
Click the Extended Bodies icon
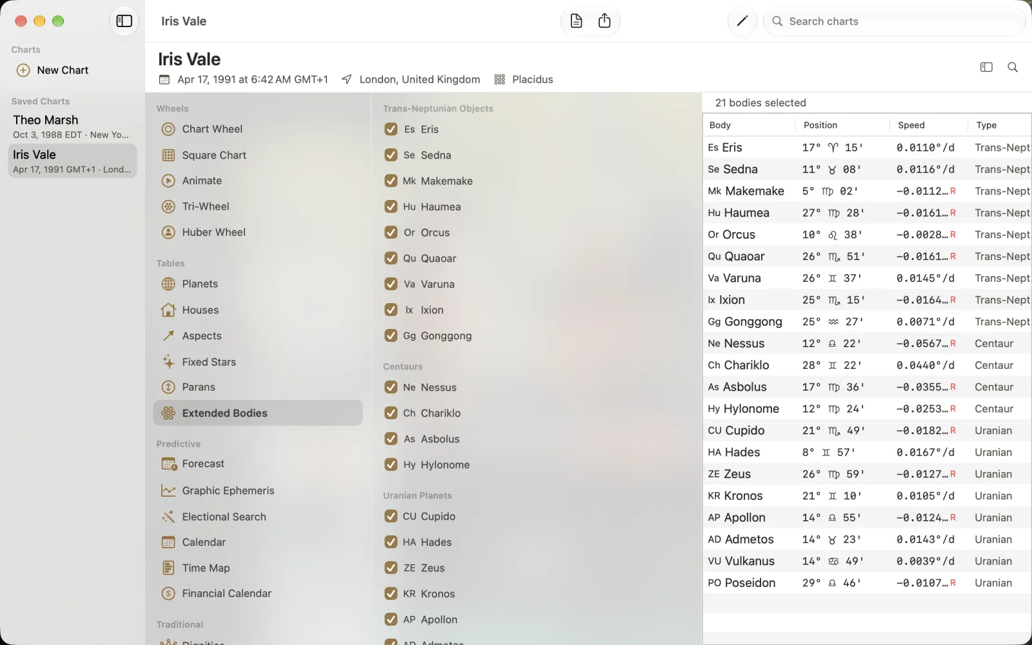click(168, 413)
